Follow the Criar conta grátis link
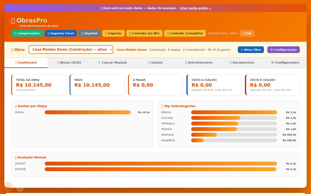311x194 pixels. click(195, 8)
